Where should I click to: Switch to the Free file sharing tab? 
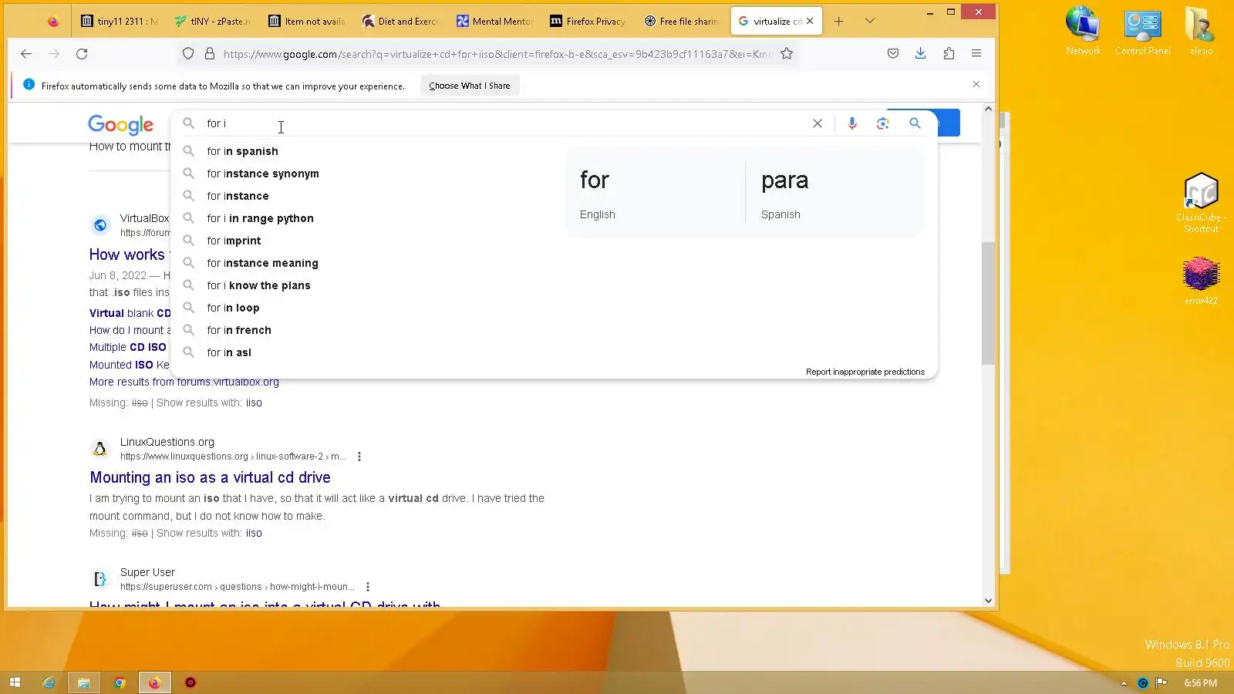pyautogui.click(x=682, y=22)
